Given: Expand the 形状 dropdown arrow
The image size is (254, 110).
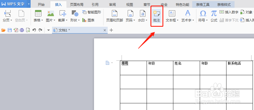Looking at the screenshot, I should click(79, 20).
